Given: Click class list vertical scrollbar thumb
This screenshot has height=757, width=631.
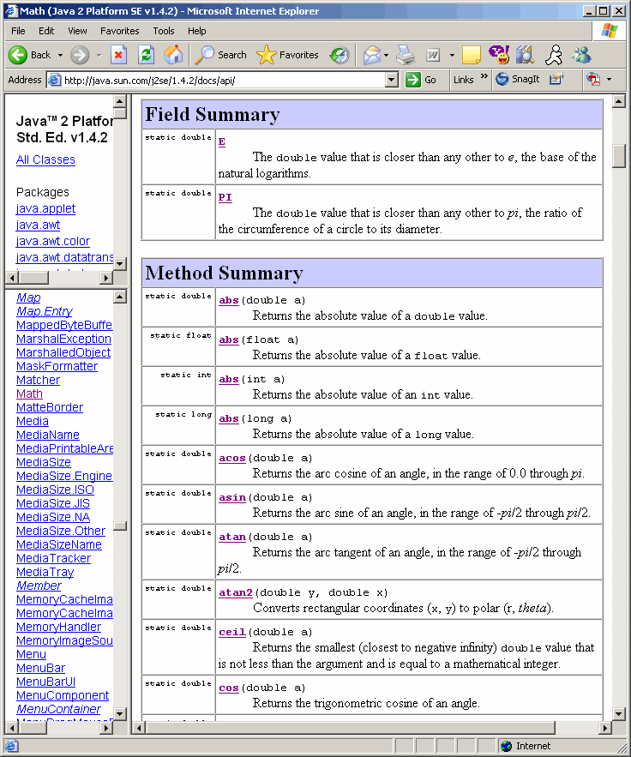Looking at the screenshot, I should tap(120, 526).
